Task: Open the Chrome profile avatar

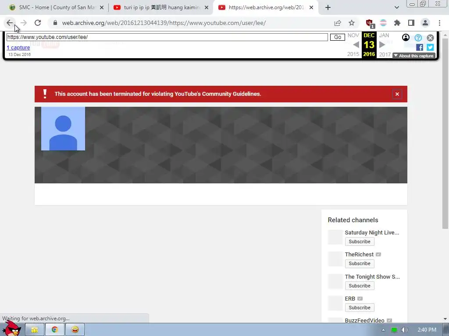Action: coord(425,23)
